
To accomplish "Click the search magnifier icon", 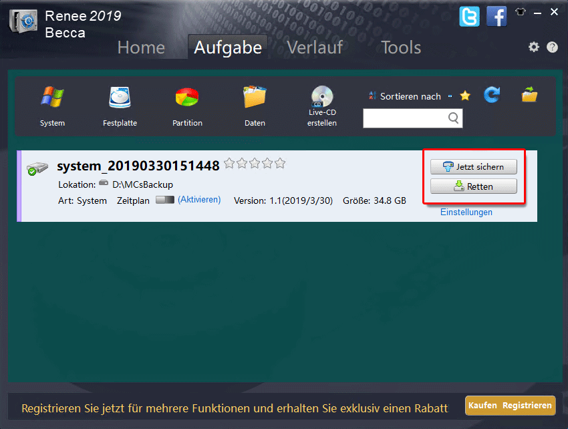I will 453,118.
